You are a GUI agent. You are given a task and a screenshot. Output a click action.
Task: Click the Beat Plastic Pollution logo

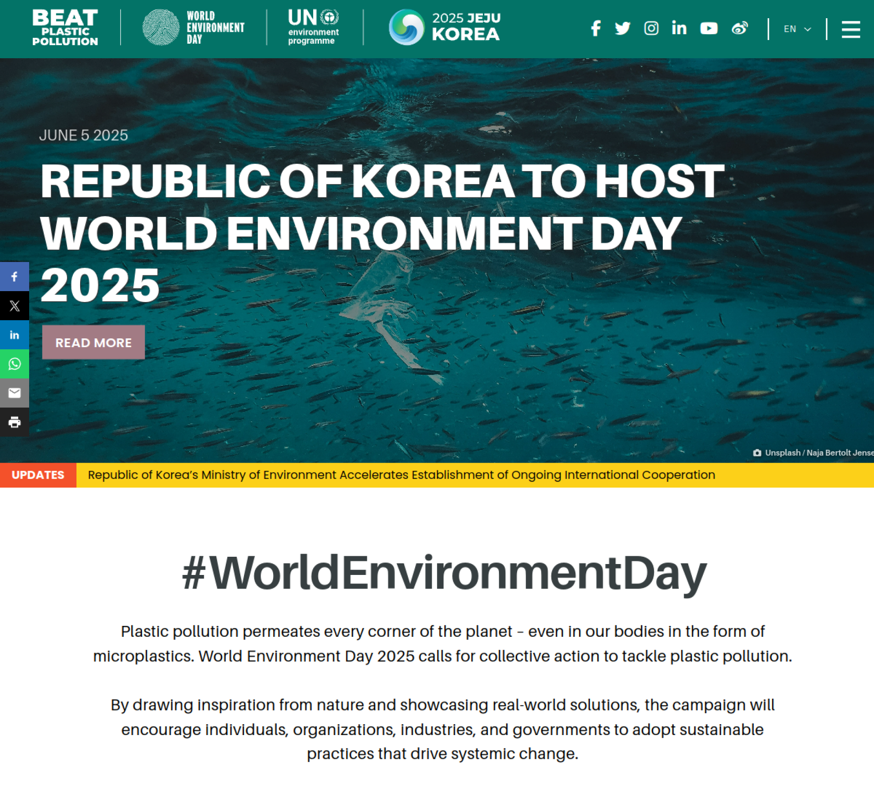click(x=65, y=27)
